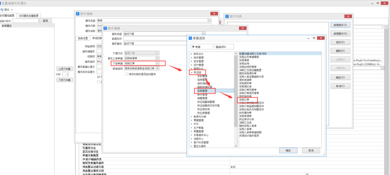This screenshot has width=390, height=175.
Task: Open browse button for 服务类型 field
Action: click(x=204, y=34)
